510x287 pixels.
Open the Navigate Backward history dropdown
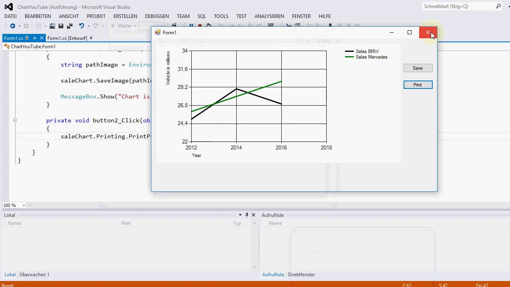(x=19, y=26)
